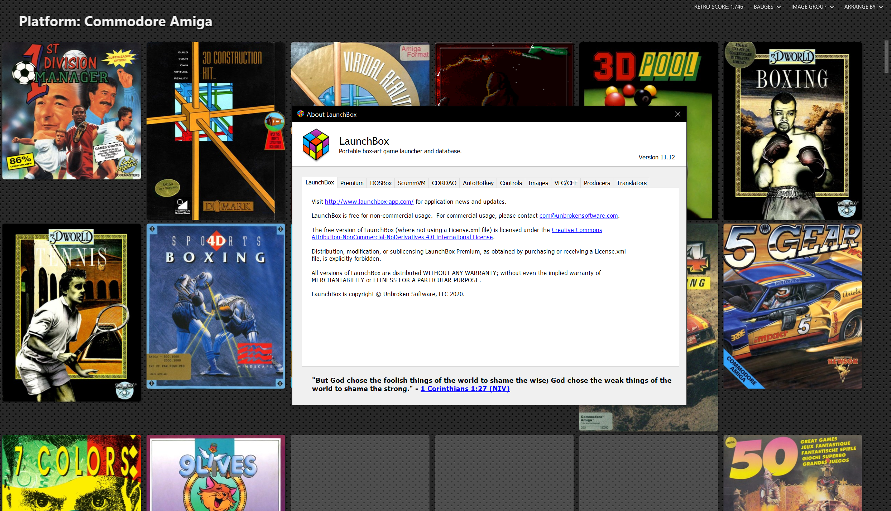Select 4D Sports Boxing cover
This screenshot has height=511, width=891.
pyautogui.click(x=216, y=306)
